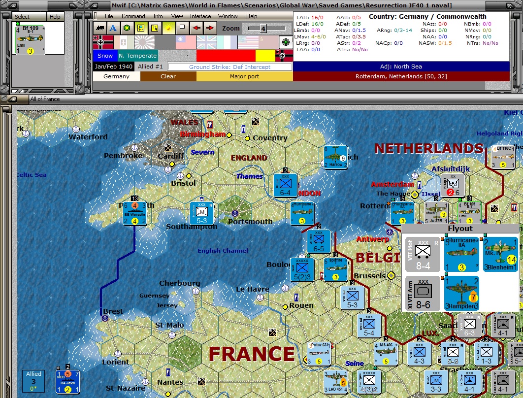This screenshot has height=398, width=523.
Task: Click the green hexagon toolbar icon
Action: (127, 29)
